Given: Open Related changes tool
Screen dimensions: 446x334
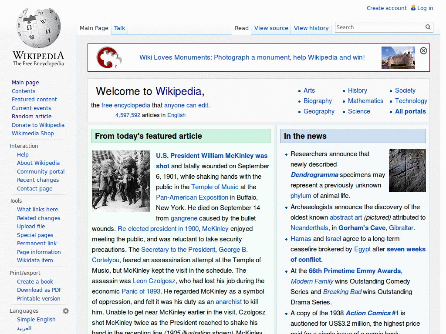Looking at the screenshot, I should pos(39,218).
